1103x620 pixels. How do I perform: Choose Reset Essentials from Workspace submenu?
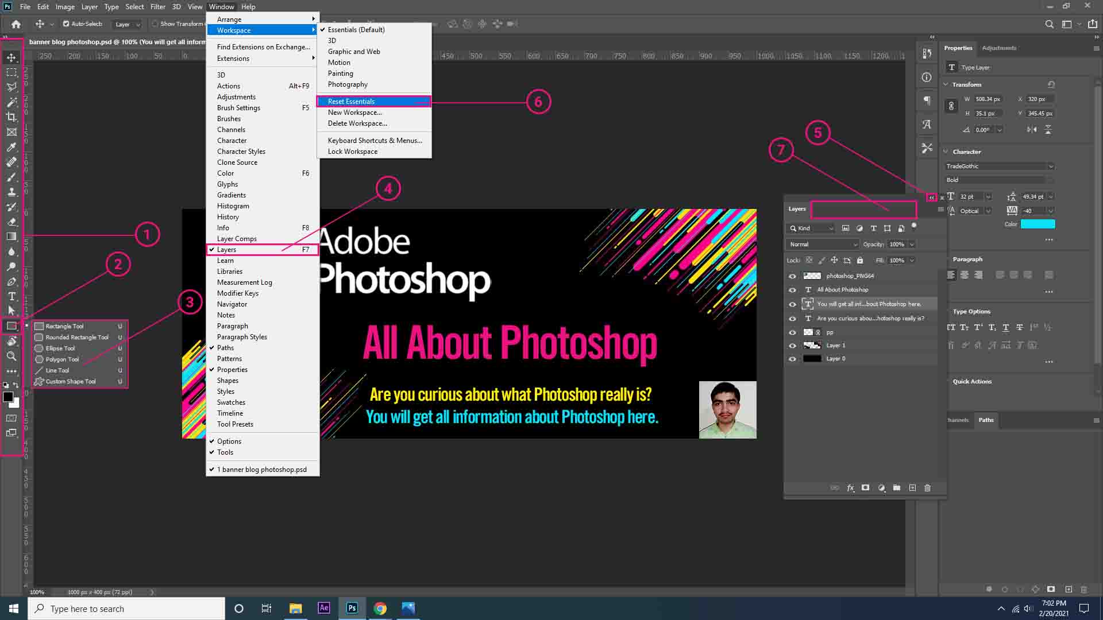click(x=350, y=101)
